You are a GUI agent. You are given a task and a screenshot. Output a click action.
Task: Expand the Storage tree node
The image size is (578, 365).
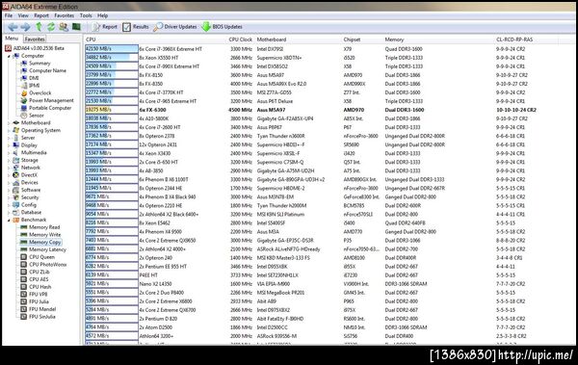[x=9, y=160]
